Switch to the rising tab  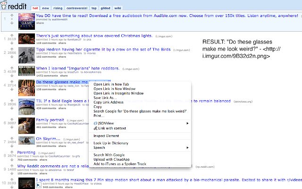coord(58,8)
